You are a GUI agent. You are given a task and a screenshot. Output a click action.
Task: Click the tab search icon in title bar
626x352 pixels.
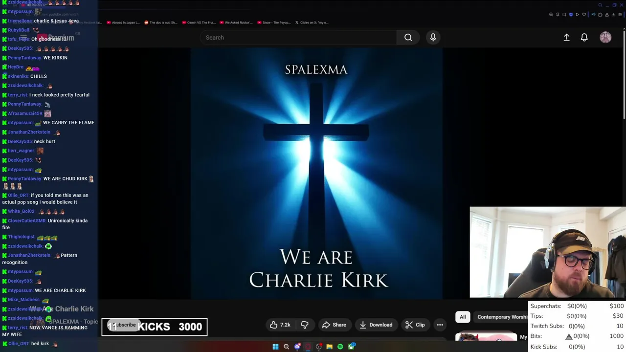pyautogui.click(x=600, y=5)
